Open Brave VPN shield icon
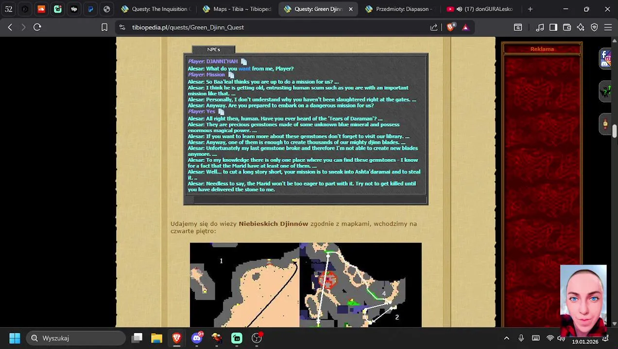Viewport: 618px width, 349px height. pos(594,28)
